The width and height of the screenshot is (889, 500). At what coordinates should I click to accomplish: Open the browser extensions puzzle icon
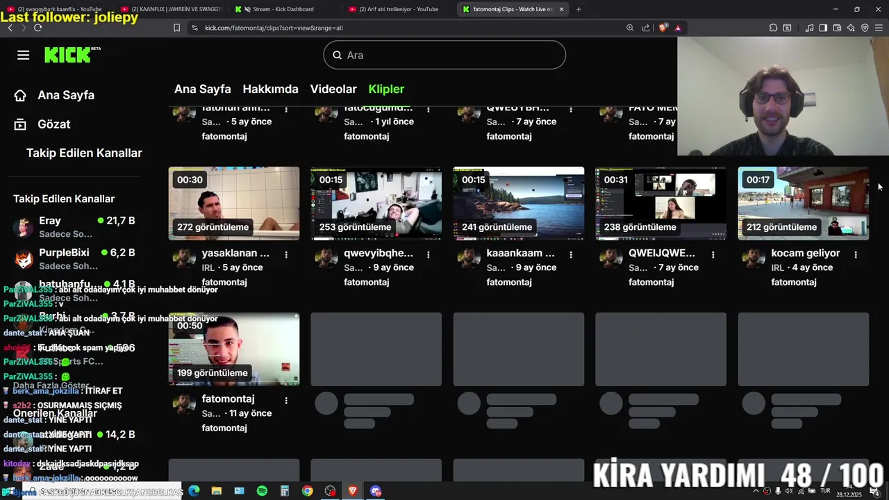coord(773,28)
